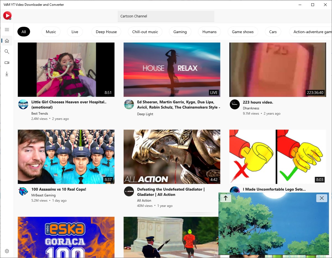Open the ALL ACTION gladiator thumbnail
Viewport: 332px width, 258px height.
[172, 157]
